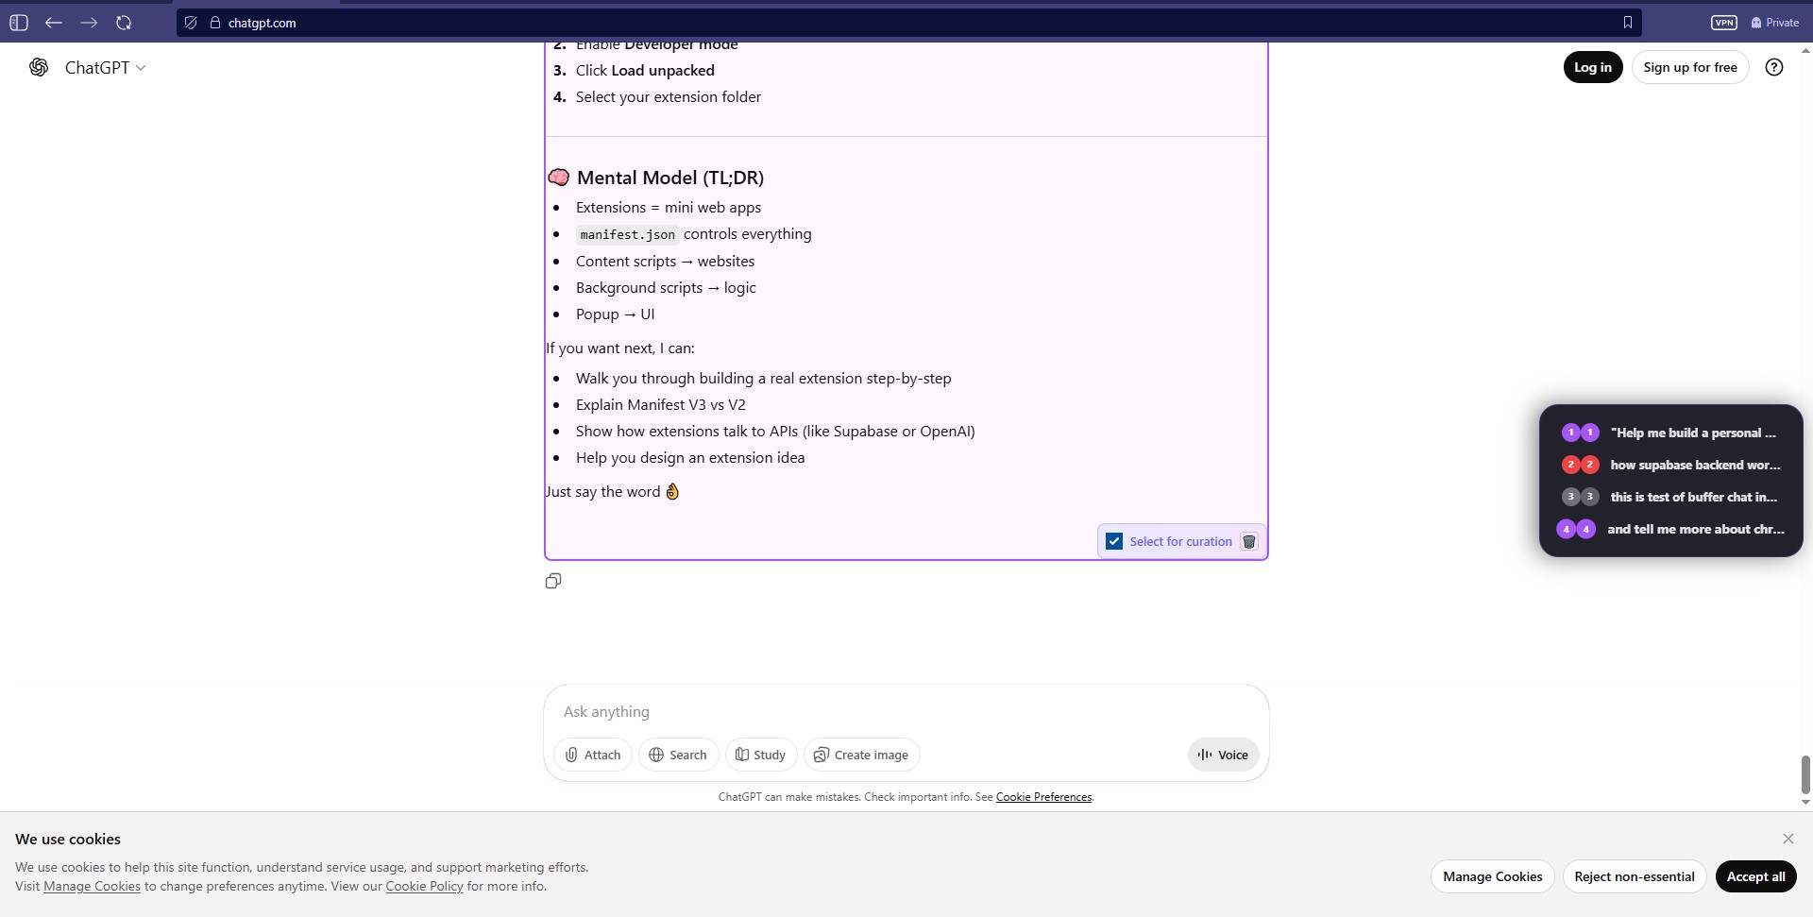The height and width of the screenshot is (917, 1813).
Task: Open the ChatGPT model dropdown
Action: click(143, 67)
